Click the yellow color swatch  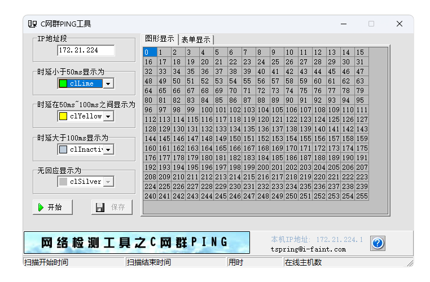[x=63, y=116]
